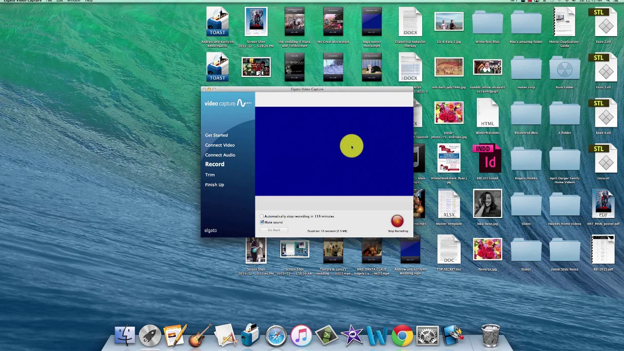Click the red Stop Recording button

click(397, 221)
